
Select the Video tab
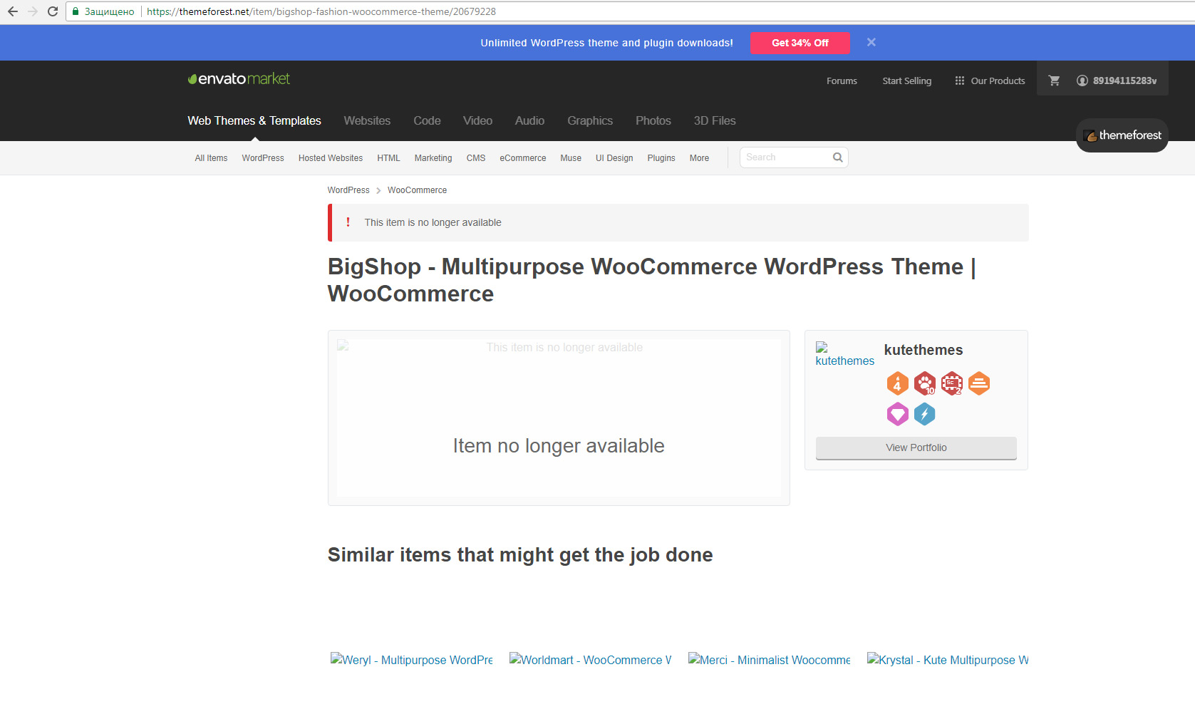(x=477, y=120)
